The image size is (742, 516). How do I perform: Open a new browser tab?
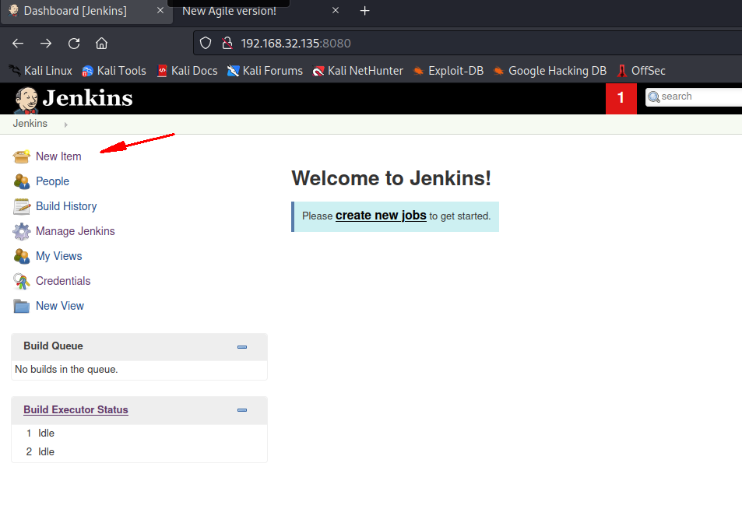364,10
